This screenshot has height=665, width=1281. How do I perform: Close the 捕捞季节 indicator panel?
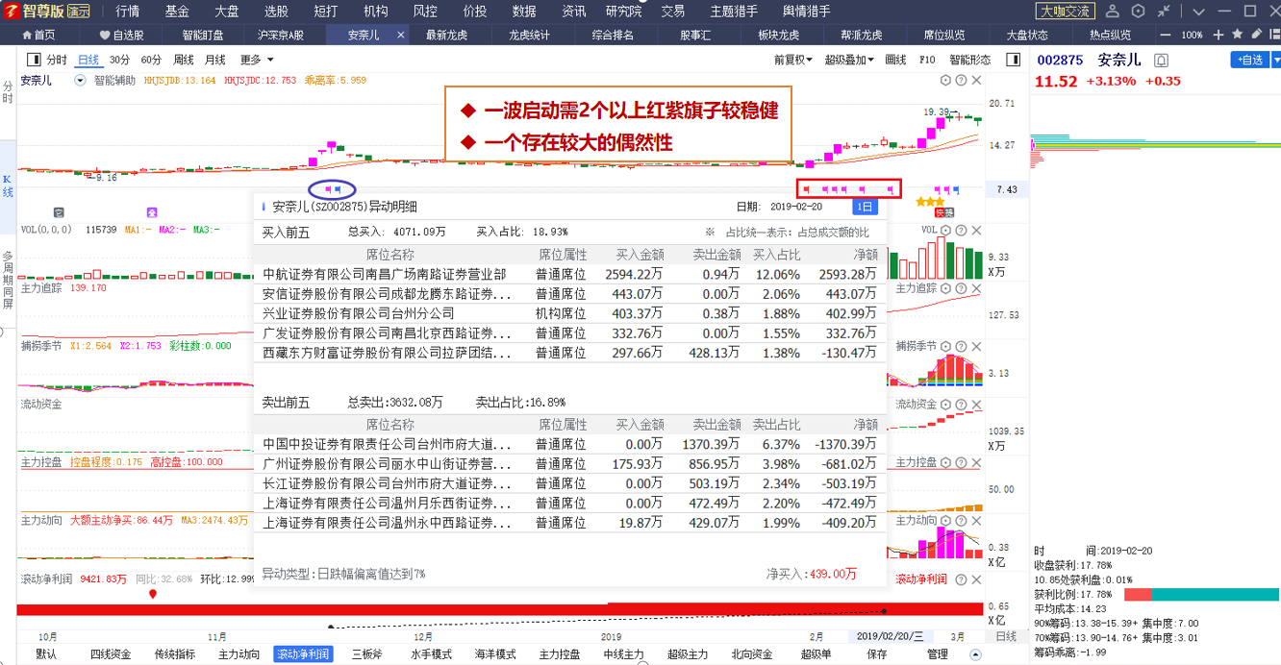(976, 346)
